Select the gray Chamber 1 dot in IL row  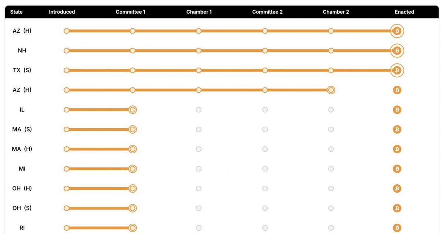point(199,110)
